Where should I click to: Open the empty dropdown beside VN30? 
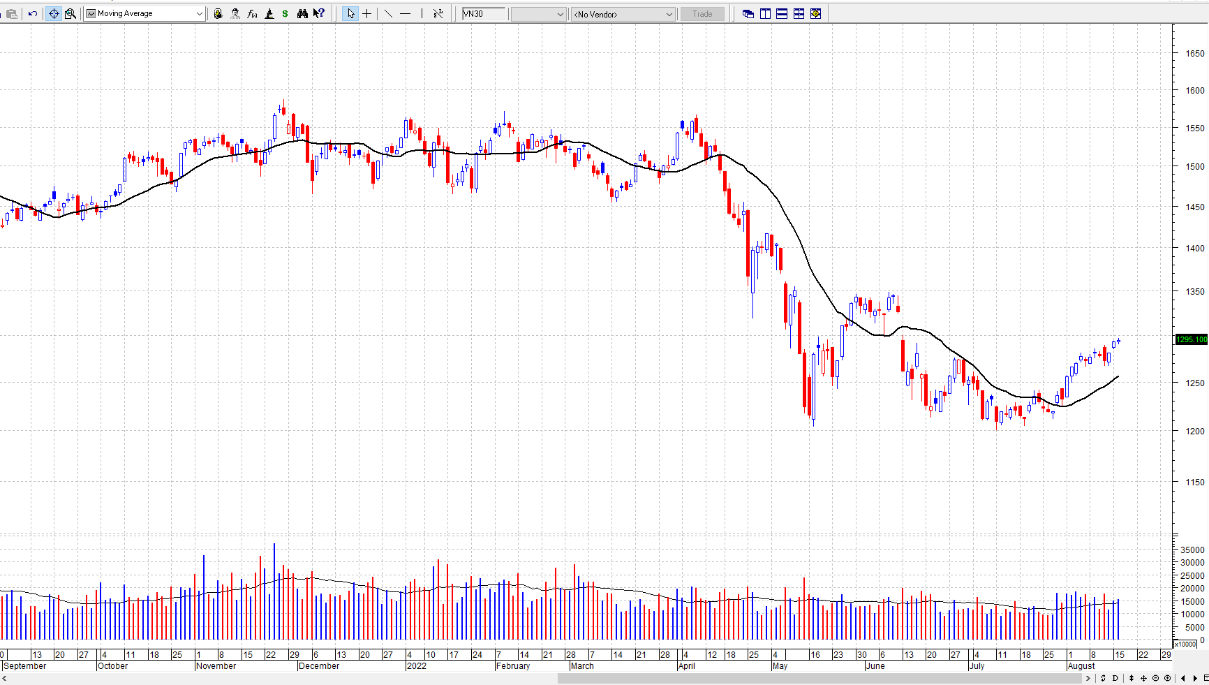point(538,14)
